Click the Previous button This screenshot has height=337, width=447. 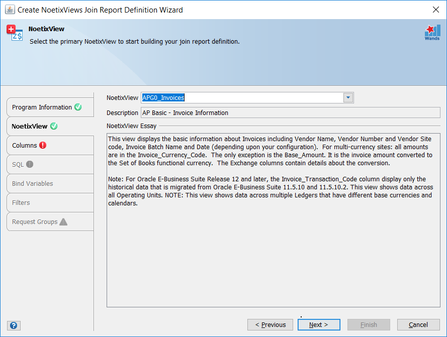coord(270,324)
